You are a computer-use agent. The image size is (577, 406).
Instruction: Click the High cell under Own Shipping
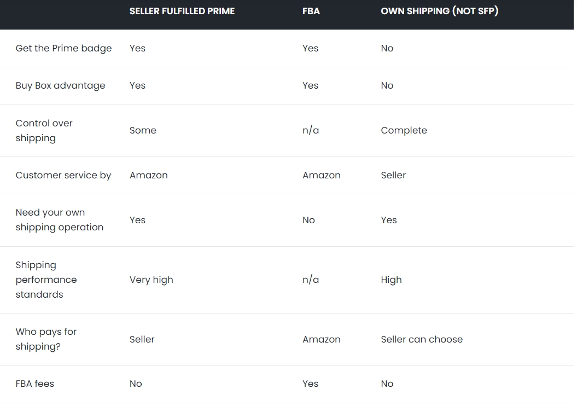(391, 280)
